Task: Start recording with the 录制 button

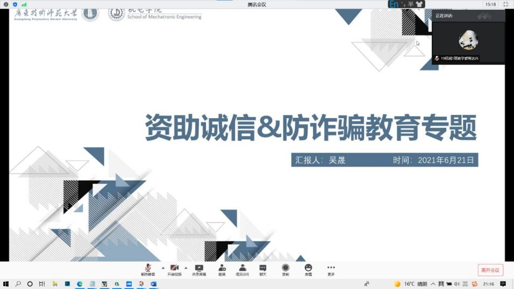Action: [x=285, y=269]
